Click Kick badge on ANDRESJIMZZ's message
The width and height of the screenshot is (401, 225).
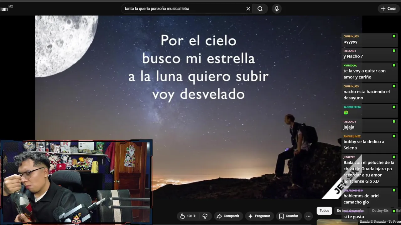pos(394,136)
